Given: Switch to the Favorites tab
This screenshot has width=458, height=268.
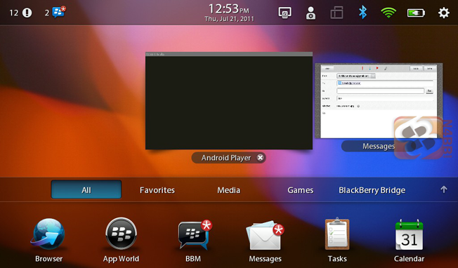Looking at the screenshot, I should 157,190.
